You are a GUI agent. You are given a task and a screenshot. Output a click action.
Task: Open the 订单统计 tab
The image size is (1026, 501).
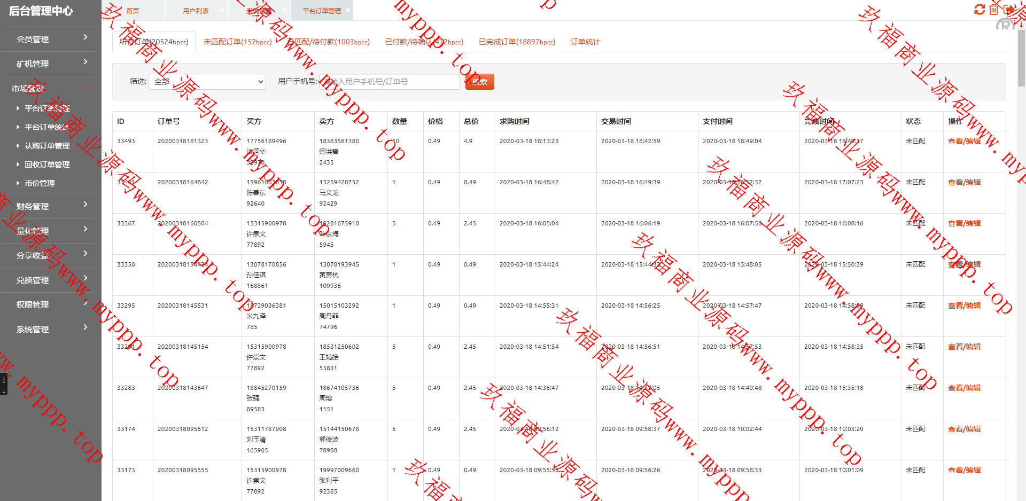pos(585,42)
